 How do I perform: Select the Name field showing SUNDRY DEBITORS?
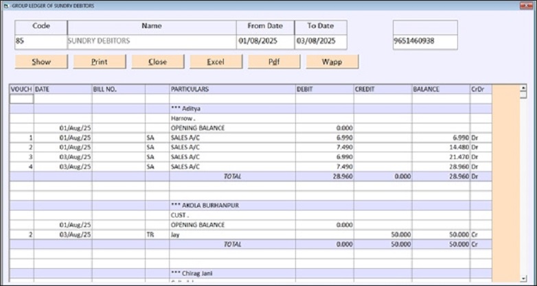click(152, 42)
